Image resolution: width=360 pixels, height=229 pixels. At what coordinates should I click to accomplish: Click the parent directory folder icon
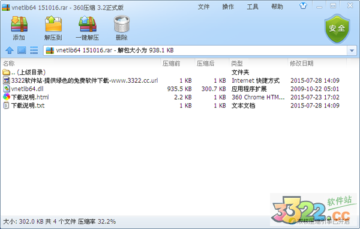pyautogui.click(x=6, y=73)
